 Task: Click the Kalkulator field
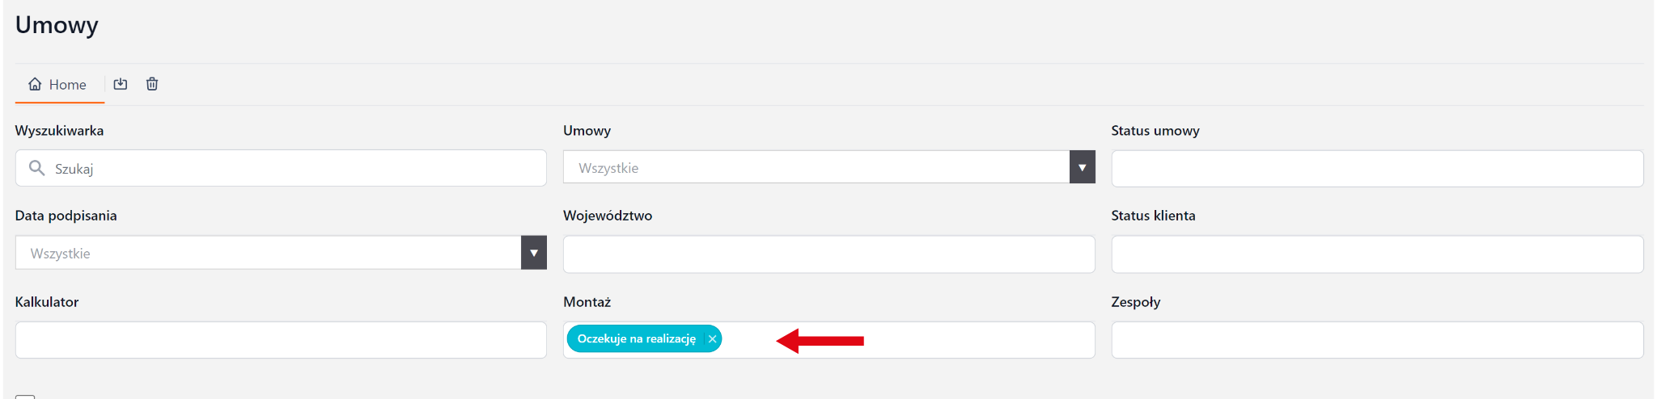[x=281, y=340]
